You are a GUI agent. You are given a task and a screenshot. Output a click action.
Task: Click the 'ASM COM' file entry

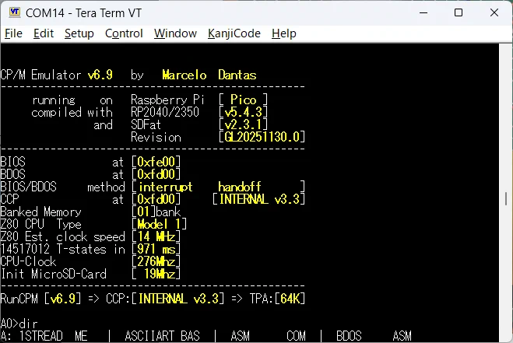269,336
